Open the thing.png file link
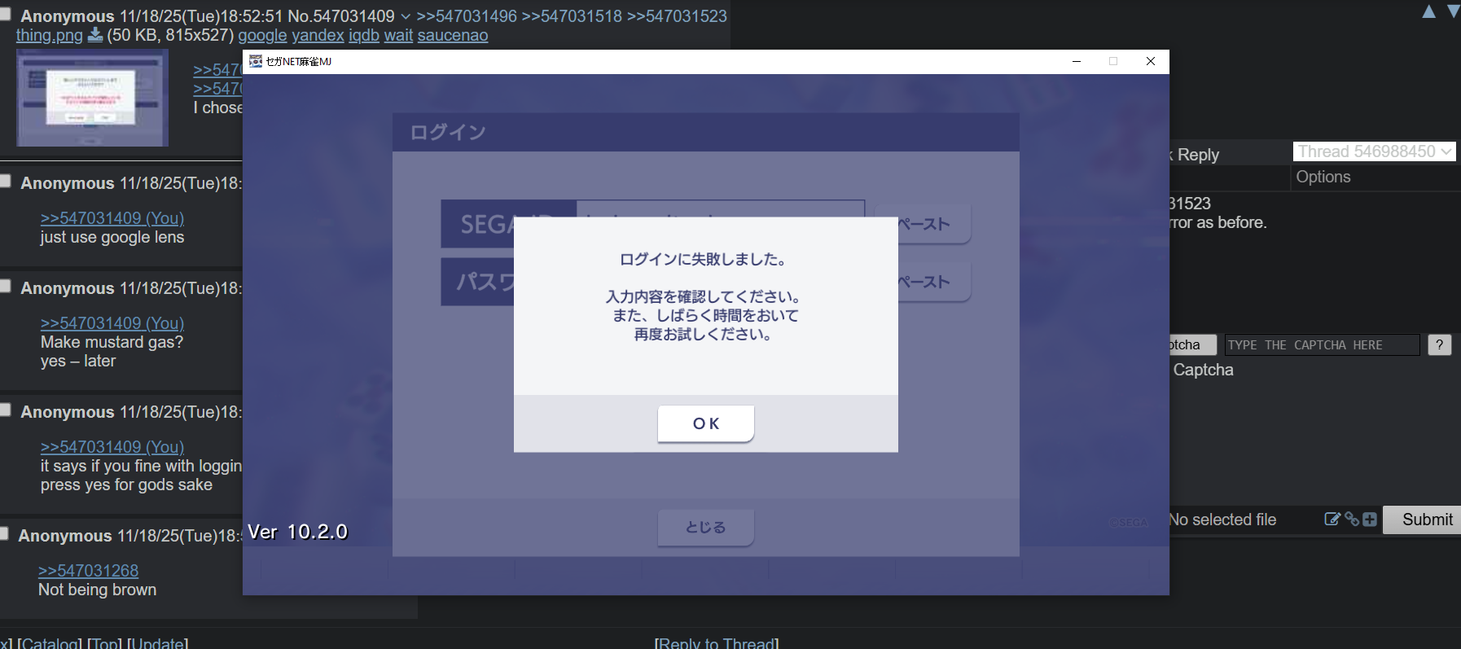Viewport: 1461px width, 649px height. [50, 35]
